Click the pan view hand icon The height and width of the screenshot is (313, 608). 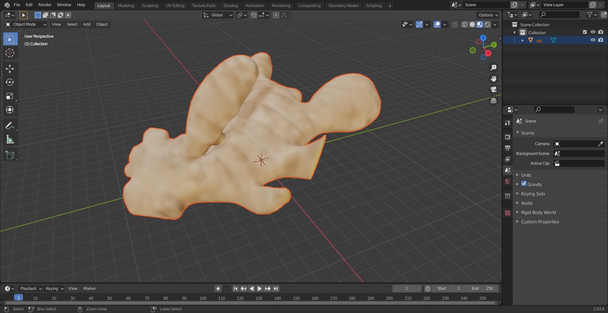point(493,79)
